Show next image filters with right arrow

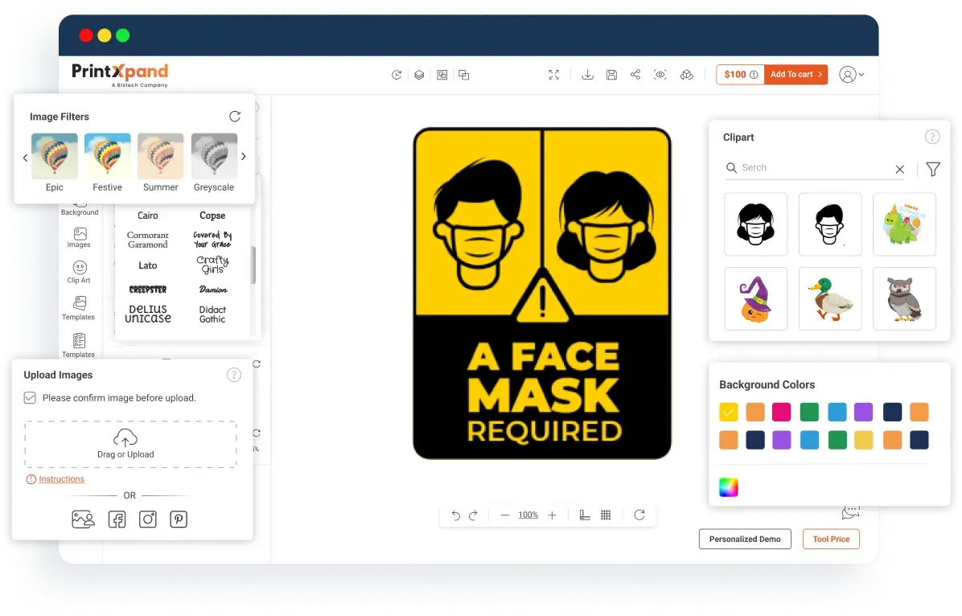pyautogui.click(x=244, y=157)
